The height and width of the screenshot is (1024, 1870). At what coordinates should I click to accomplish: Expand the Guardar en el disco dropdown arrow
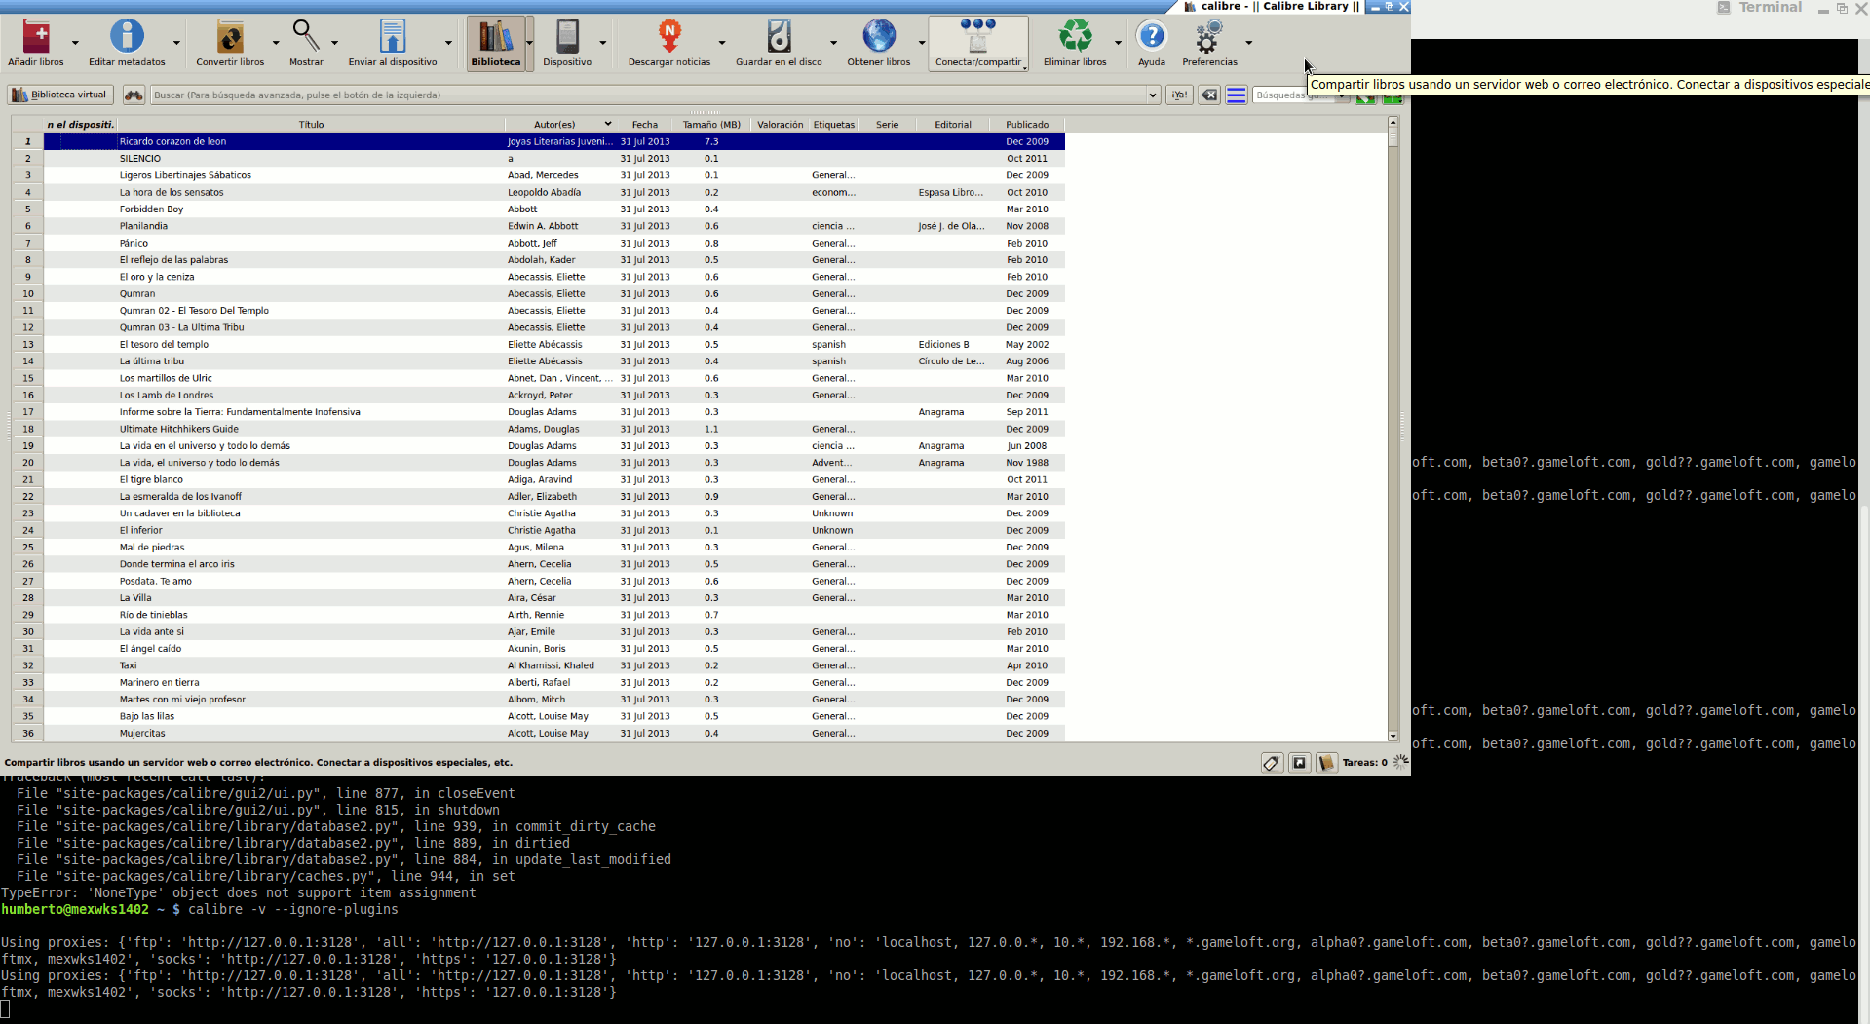pyautogui.click(x=833, y=43)
